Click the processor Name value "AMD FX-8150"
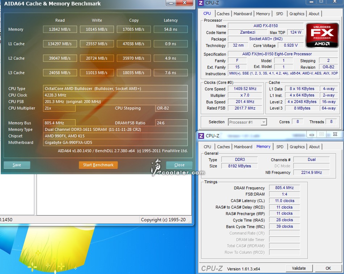This screenshot has width=344, height=274. pos(266,26)
